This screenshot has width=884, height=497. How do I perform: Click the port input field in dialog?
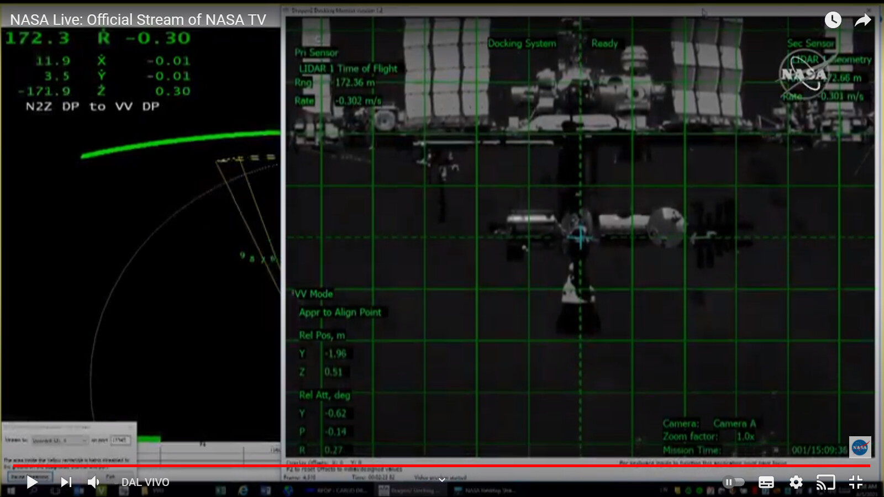120,440
